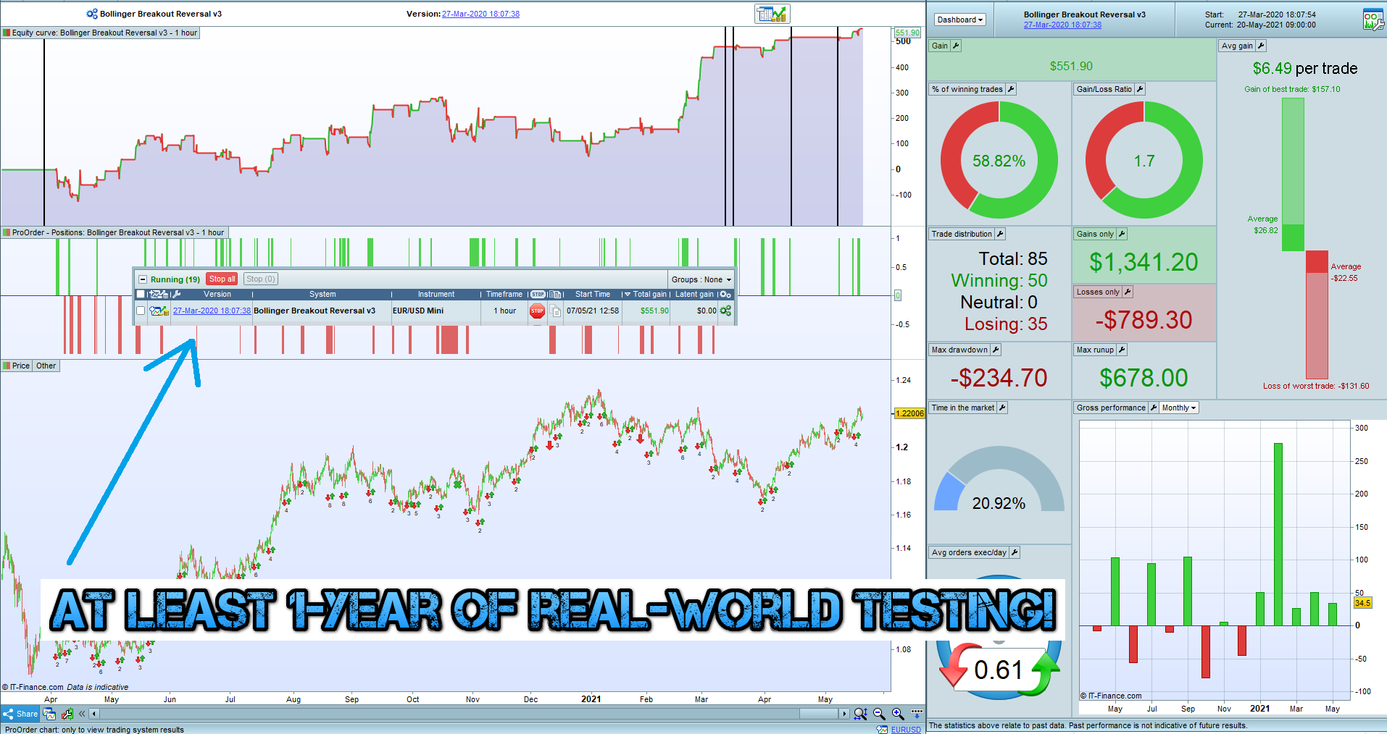
Task: Open the Dashboard dropdown menu
Action: (x=959, y=20)
